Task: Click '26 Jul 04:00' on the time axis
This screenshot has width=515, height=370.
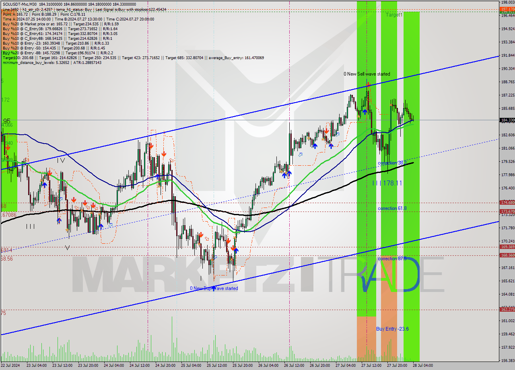Action: point(268,366)
